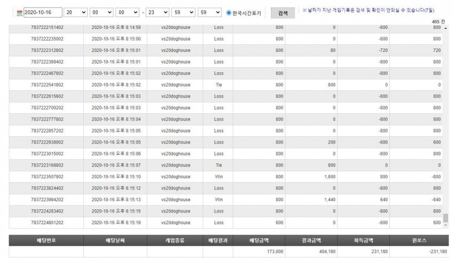Click bet number 7837223507802
This screenshot has width=454, height=259.
click(x=47, y=177)
